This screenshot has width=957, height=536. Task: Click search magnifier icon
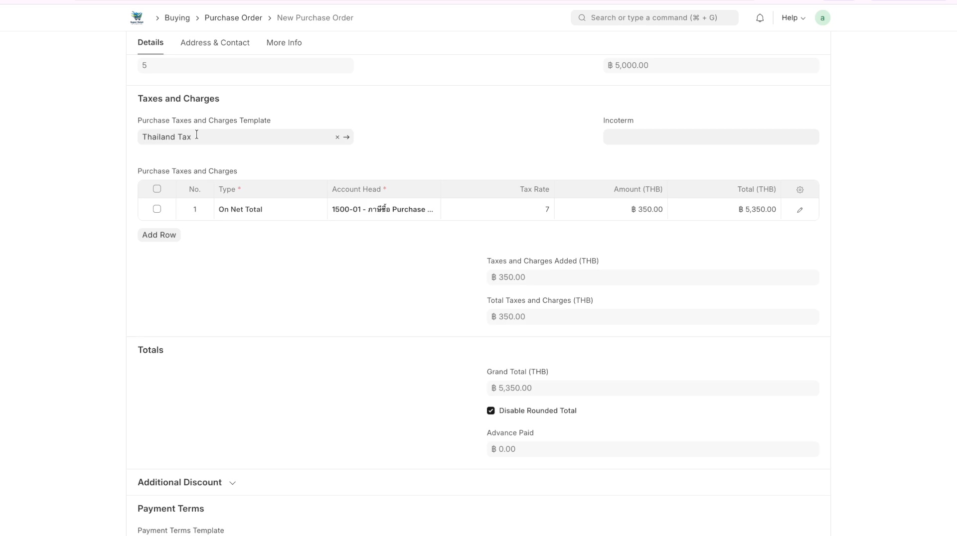click(582, 18)
